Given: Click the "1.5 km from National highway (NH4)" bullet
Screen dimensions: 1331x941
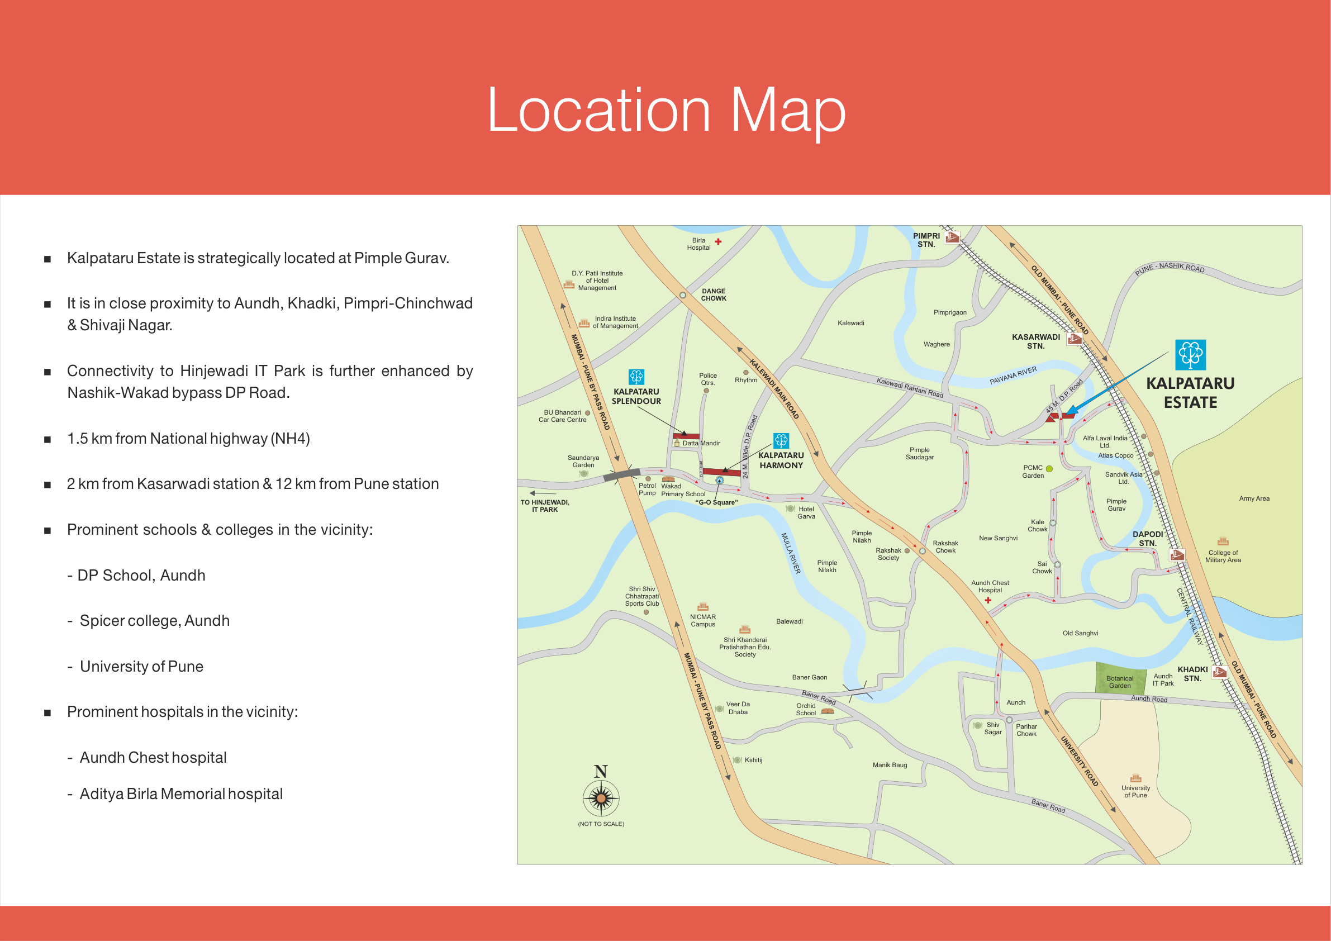Looking at the screenshot, I should point(188,439).
